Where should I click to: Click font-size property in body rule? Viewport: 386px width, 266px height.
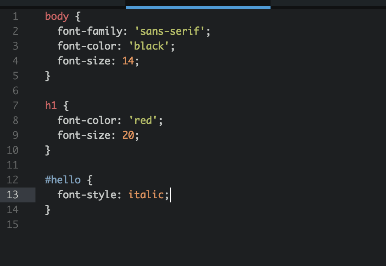(x=84, y=61)
